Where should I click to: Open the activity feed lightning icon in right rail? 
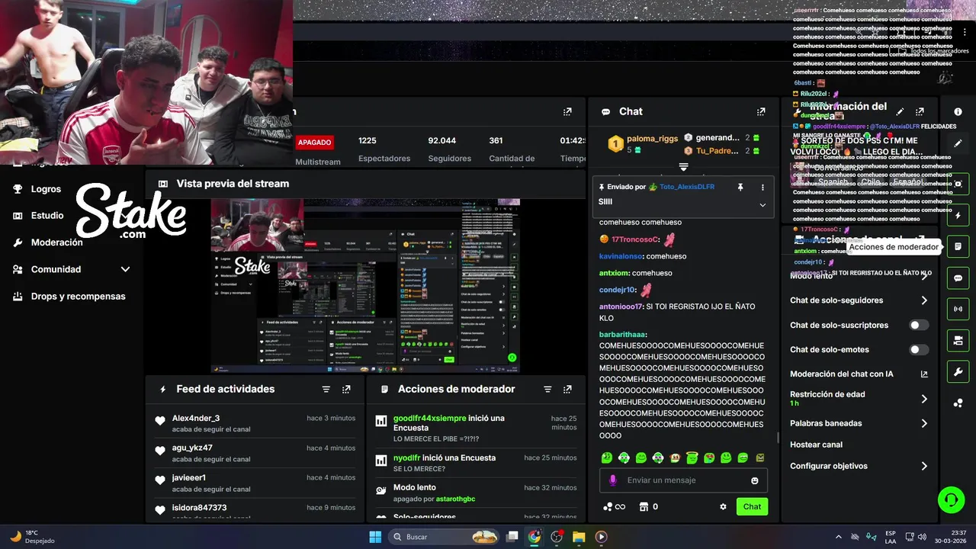[x=958, y=215]
